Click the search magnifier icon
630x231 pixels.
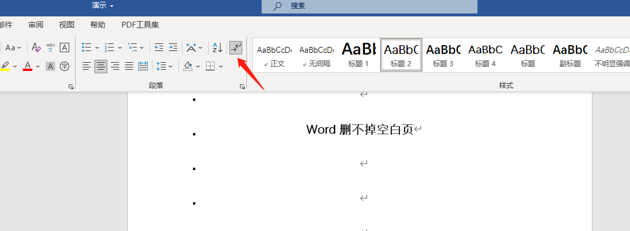coord(277,6)
